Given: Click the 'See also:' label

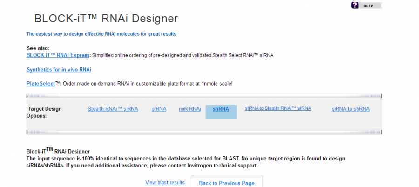Looking at the screenshot, I should click(x=38, y=48).
